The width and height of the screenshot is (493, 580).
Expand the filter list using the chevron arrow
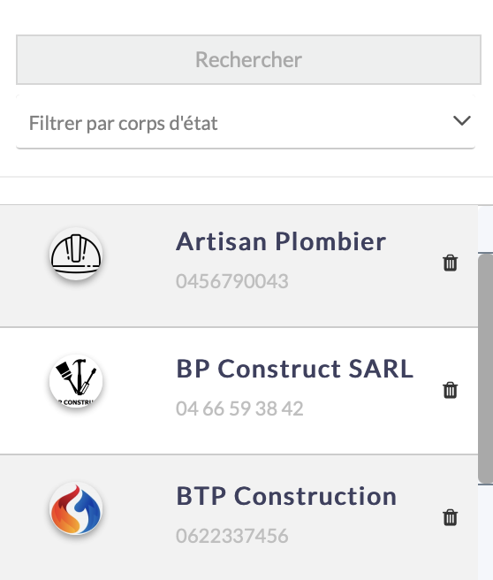pyautogui.click(x=461, y=120)
